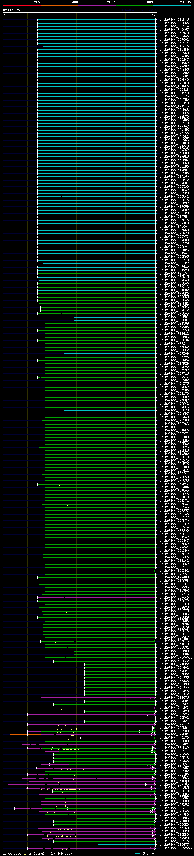Select hit label UniRef100_B8LFG9

tap(174, 163)
